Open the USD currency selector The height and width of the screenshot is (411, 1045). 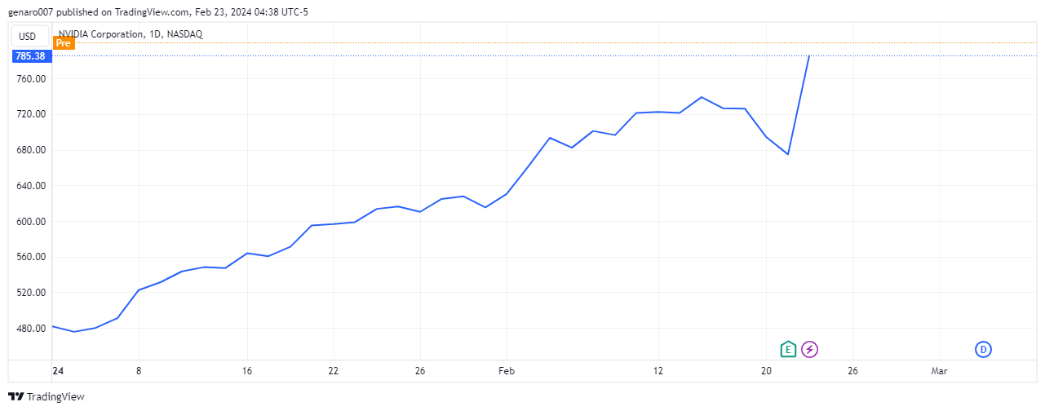(x=28, y=36)
